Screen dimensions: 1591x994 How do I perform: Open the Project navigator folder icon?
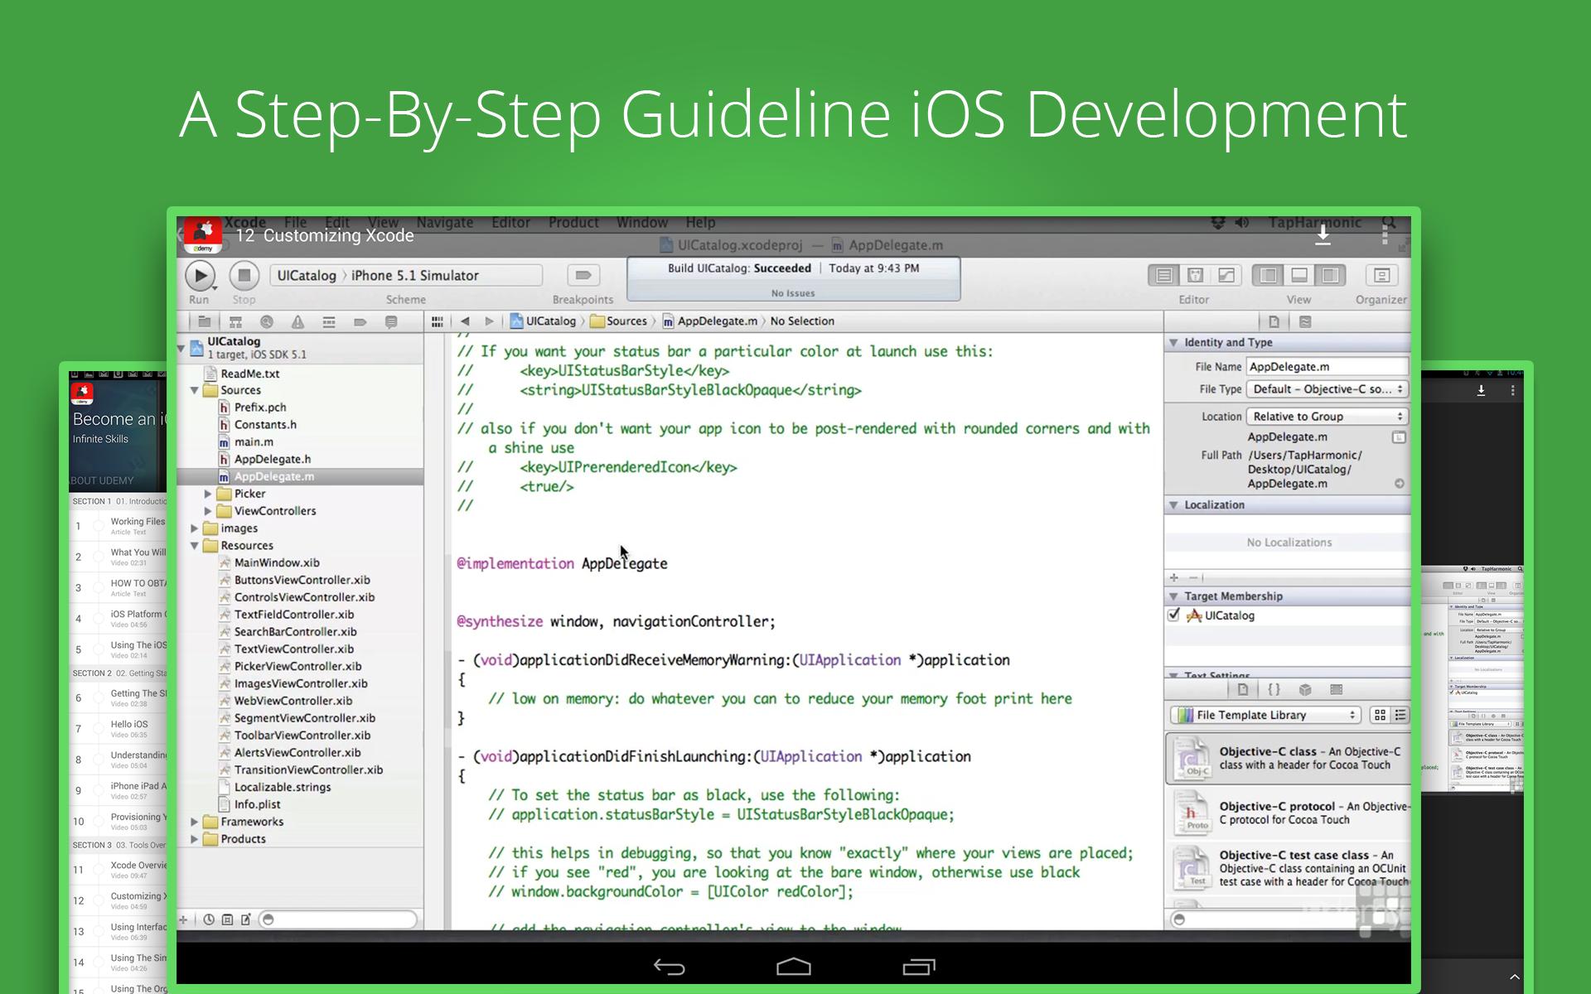click(204, 321)
